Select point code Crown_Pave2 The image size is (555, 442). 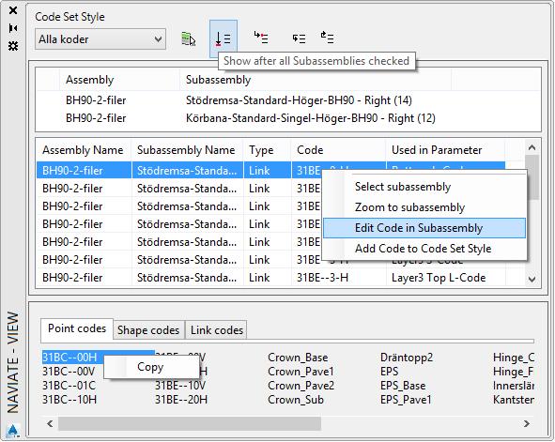click(x=301, y=386)
